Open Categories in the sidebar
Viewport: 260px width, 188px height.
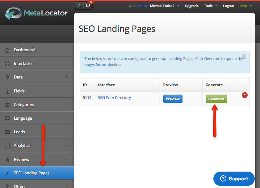(37, 105)
